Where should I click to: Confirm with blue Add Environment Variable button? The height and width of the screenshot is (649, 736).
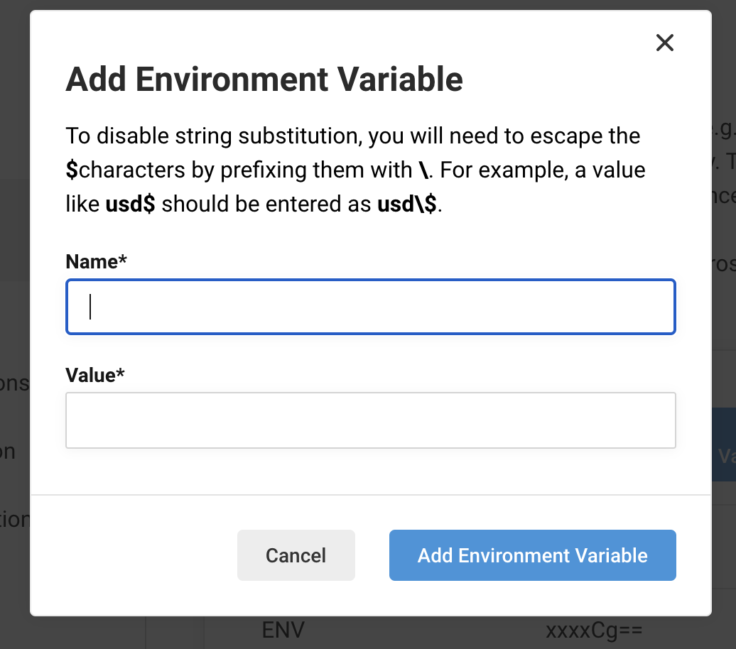[532, 555]
